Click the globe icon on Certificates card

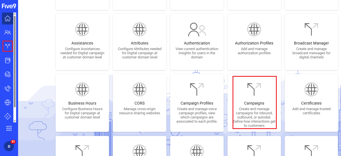(311, 89)
